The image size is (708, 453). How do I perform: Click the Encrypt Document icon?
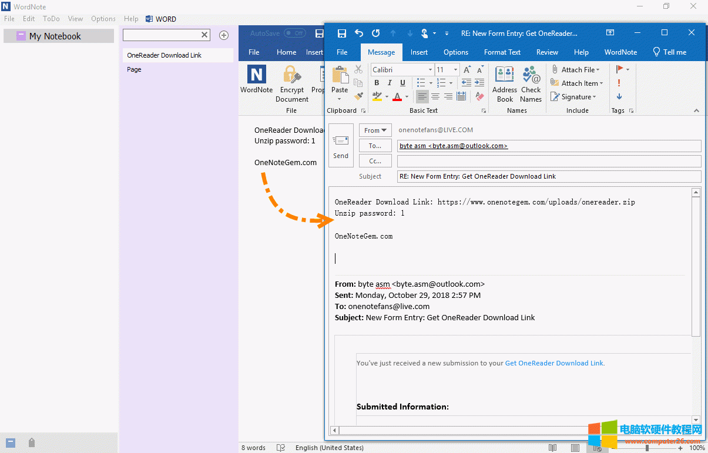tap(291, 75)
